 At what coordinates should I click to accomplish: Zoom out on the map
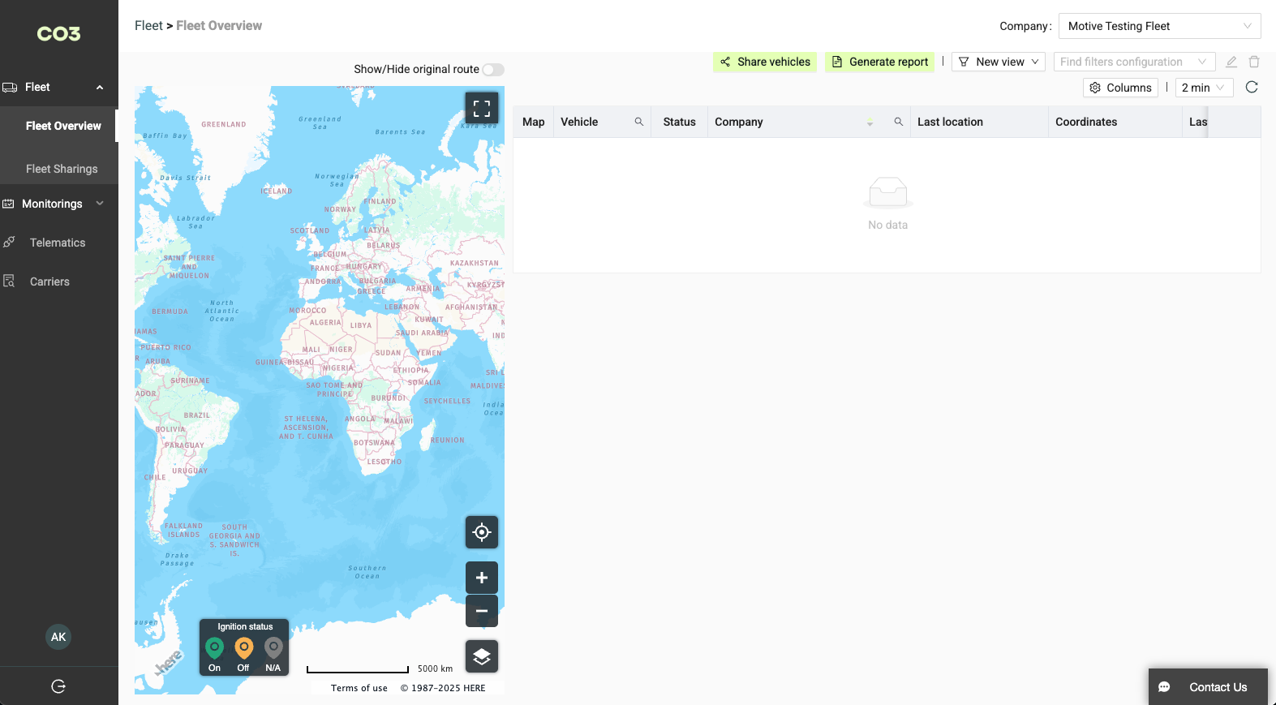[481, 611]
